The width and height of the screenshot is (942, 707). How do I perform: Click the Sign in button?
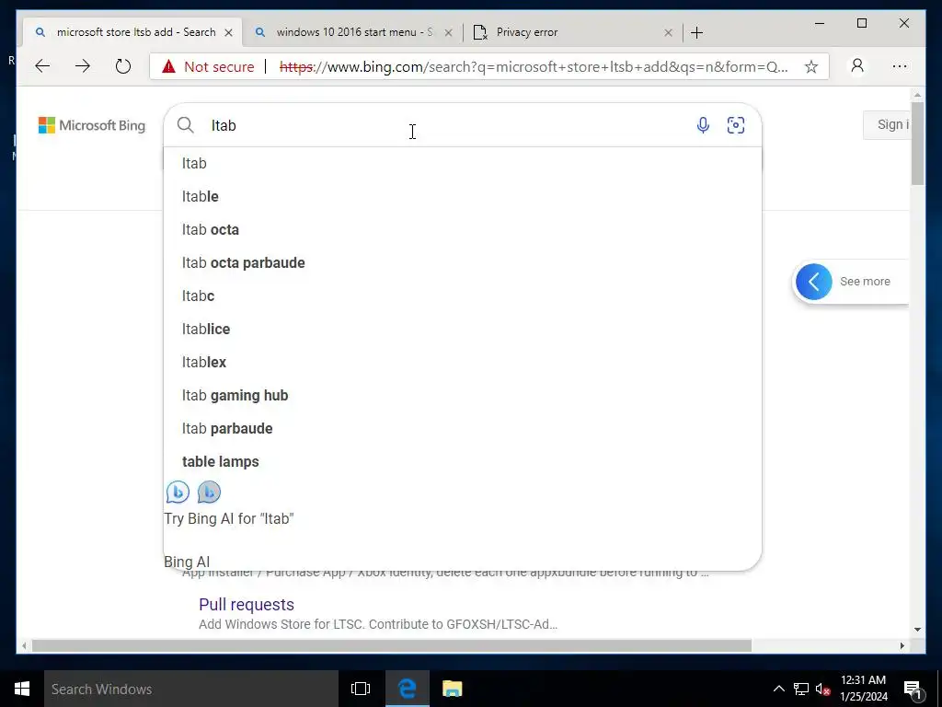click(x=887, y=125)
